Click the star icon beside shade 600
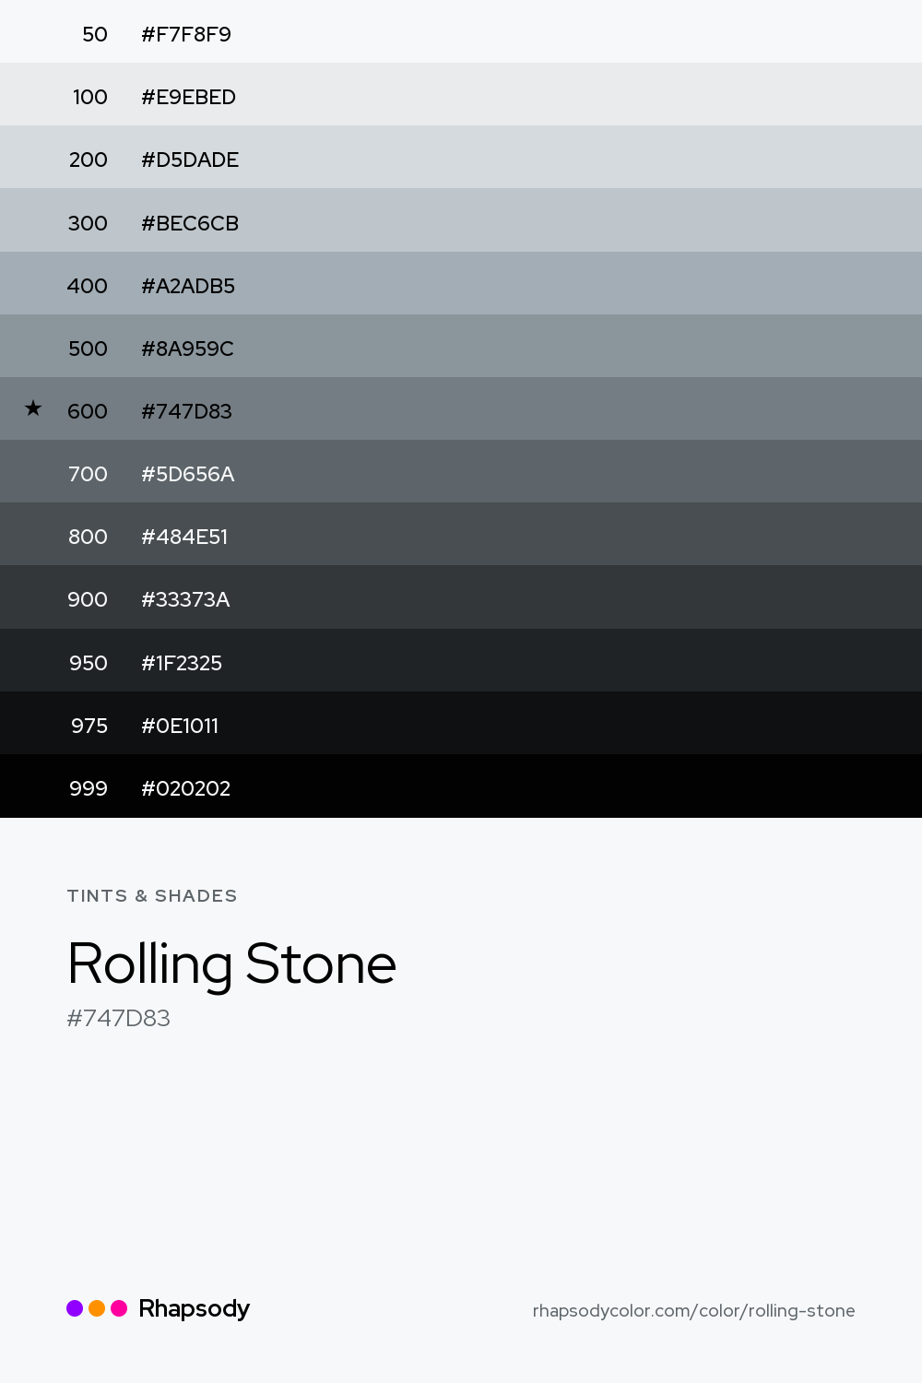Viewport: 922px width, 1383px height. (33, 408)
